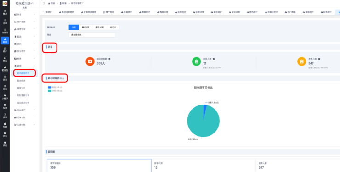Open 新老顾客统计 in the sidebar
Viewport: 340px width, 172px height.
[x=24, y=73]
